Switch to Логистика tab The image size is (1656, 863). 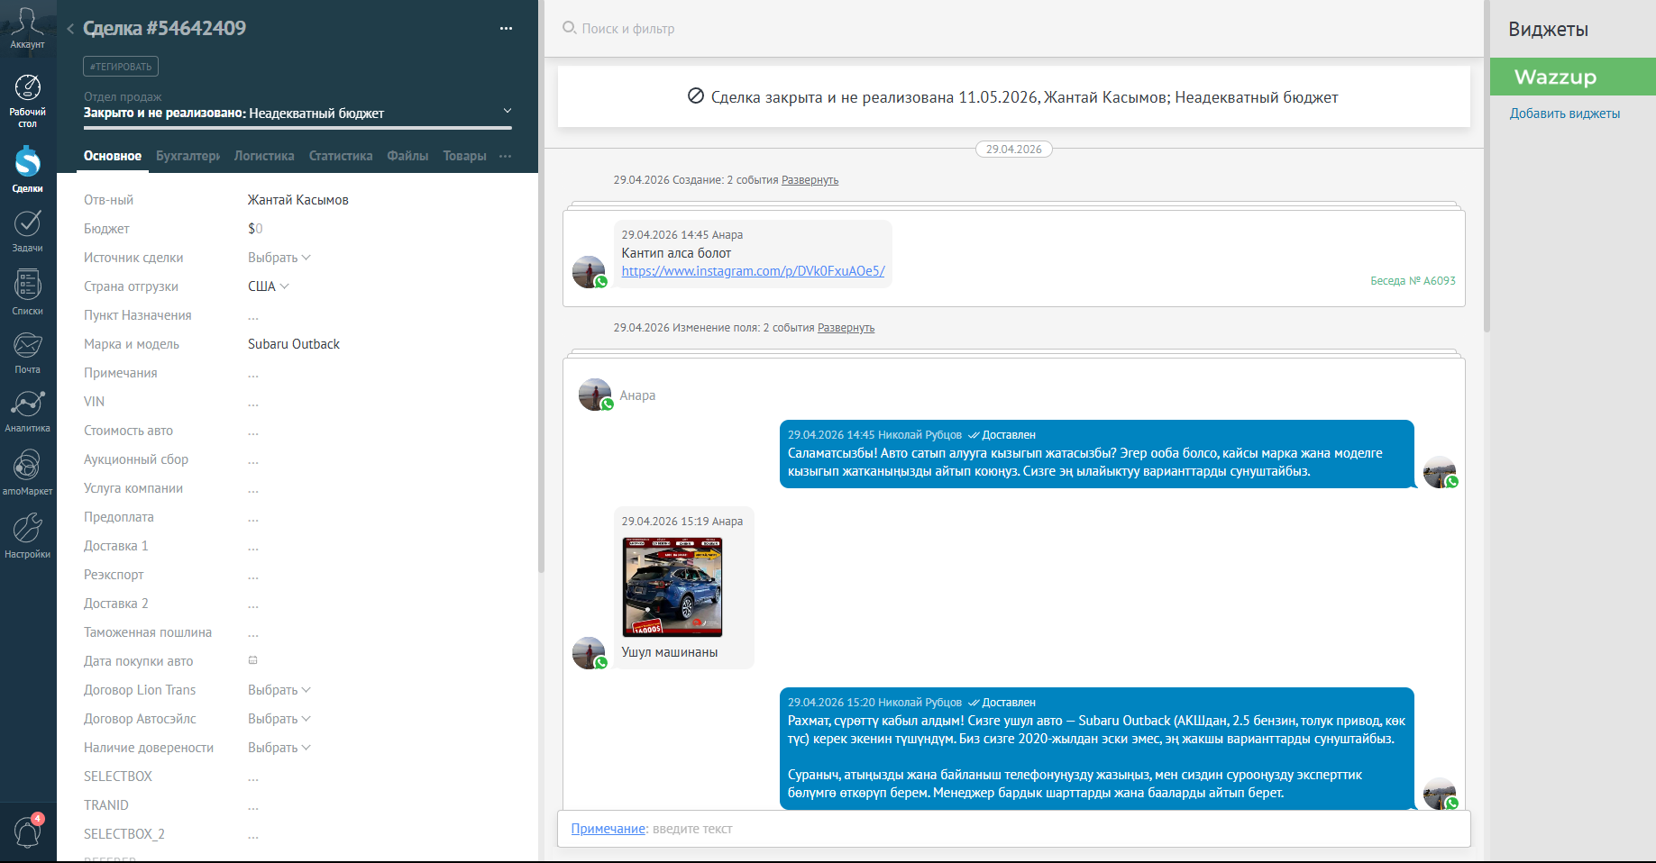(x=264, y=156)
